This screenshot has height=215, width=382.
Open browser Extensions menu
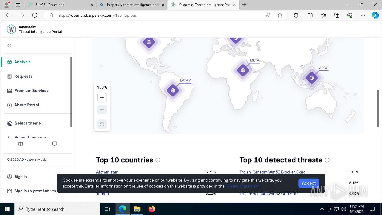coord(296,15)
